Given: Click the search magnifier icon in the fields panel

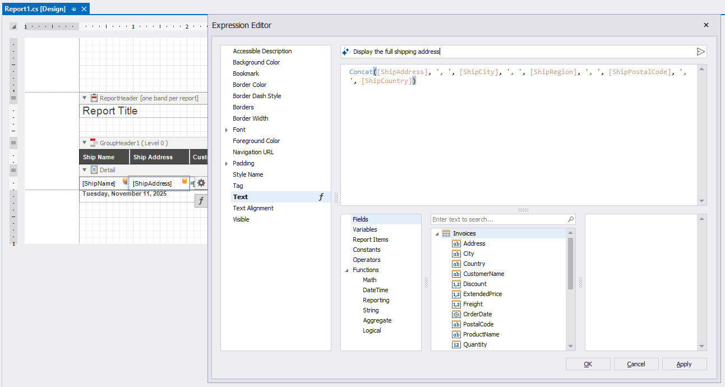Looking at the screenshot, I should (571, 219).
